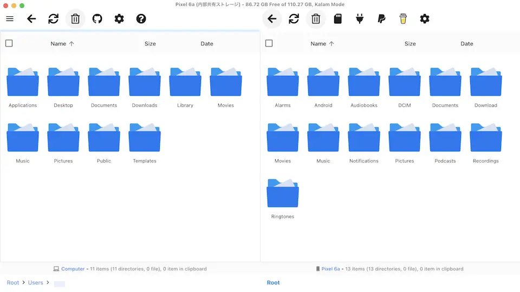Image resolution: width=520 pixels, height=292 pixels.
Task: Open settings gear in Pixel 6a toolbar
Action: click(425, 19)
